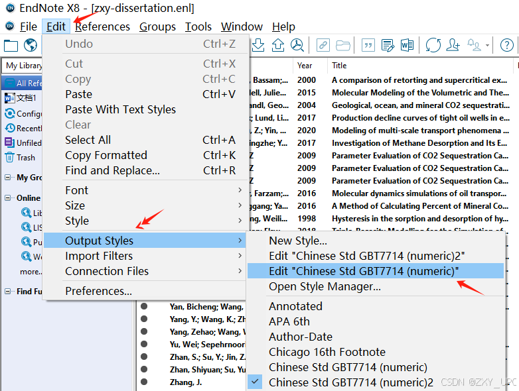Select the 文档1 Word document group
Screen dimensions: 519x391
point(21,98)
